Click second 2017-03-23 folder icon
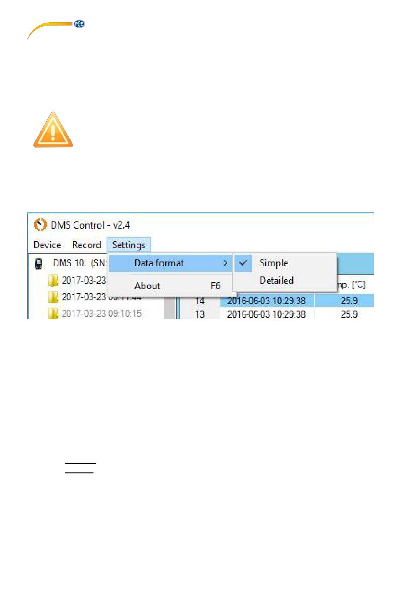The height and width of the screenshot is (590, 405). pyautogui.click(x=53, y=297)
